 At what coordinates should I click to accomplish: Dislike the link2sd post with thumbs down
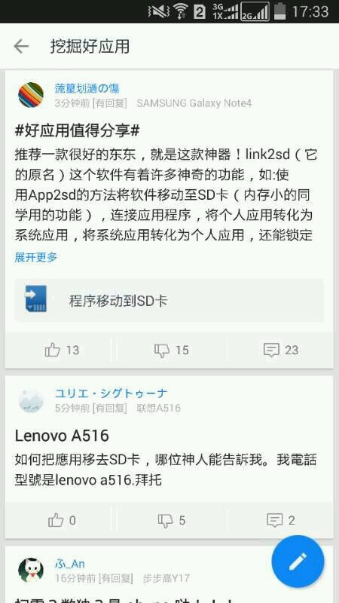[x=172, y=350]
